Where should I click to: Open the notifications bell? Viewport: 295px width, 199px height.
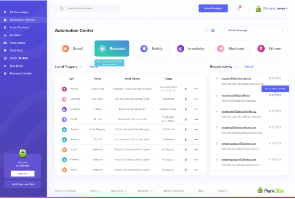239,8
